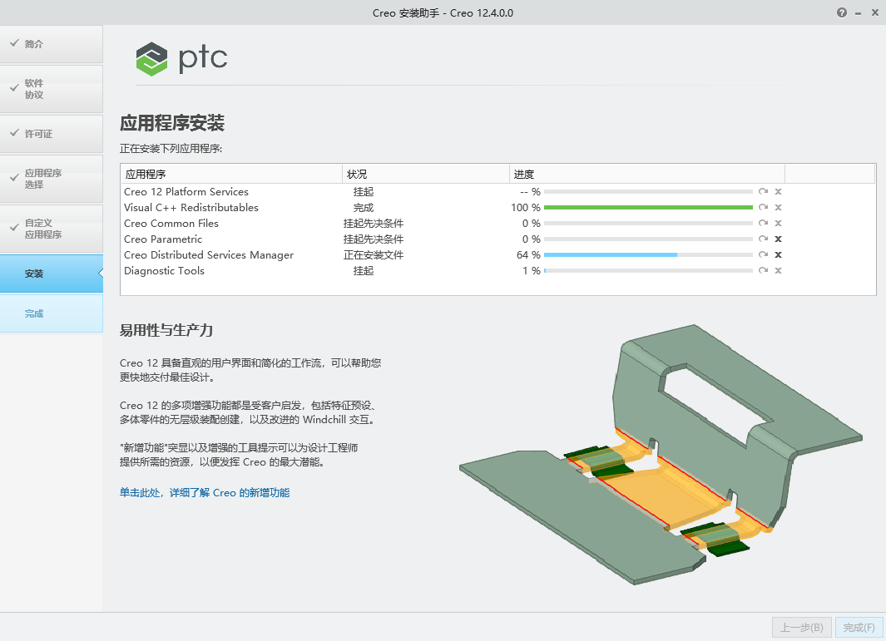Select the 许可证 step

click(51, 134)
